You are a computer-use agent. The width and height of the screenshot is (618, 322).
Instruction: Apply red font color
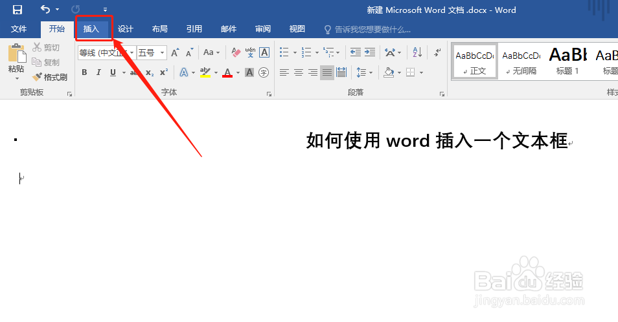tap(227, 72)
